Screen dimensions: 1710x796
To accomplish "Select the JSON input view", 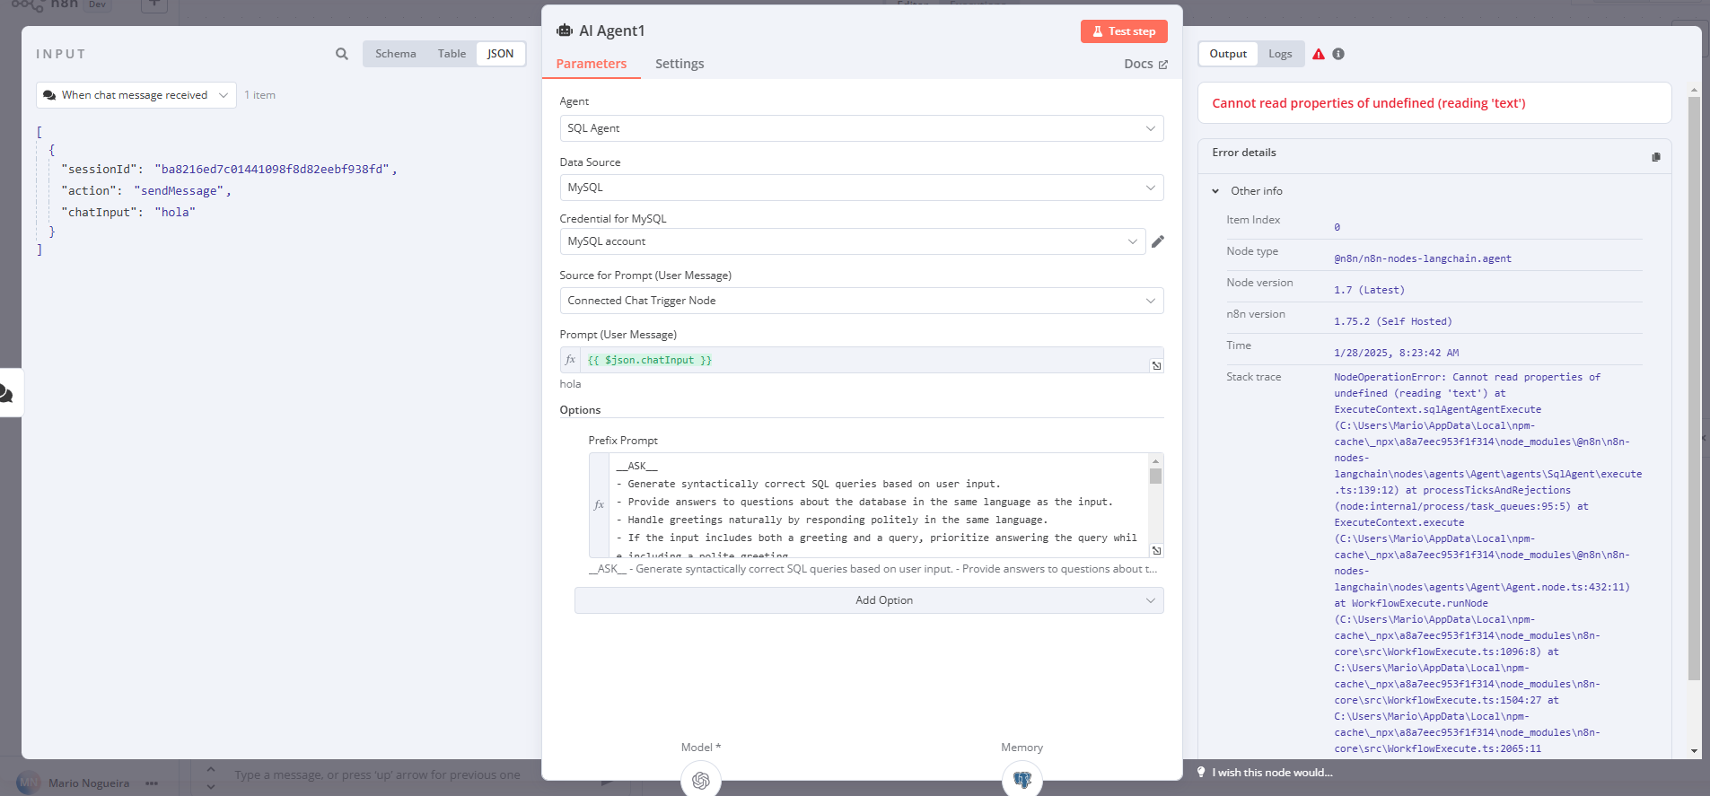I will point(500,54).
